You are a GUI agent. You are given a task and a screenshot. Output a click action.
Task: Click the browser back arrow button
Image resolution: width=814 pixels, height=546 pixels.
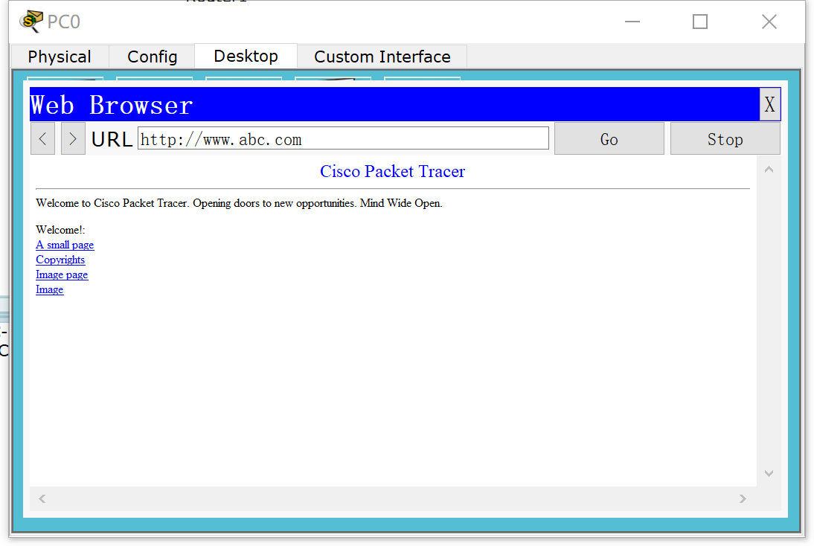coord(42,138)
